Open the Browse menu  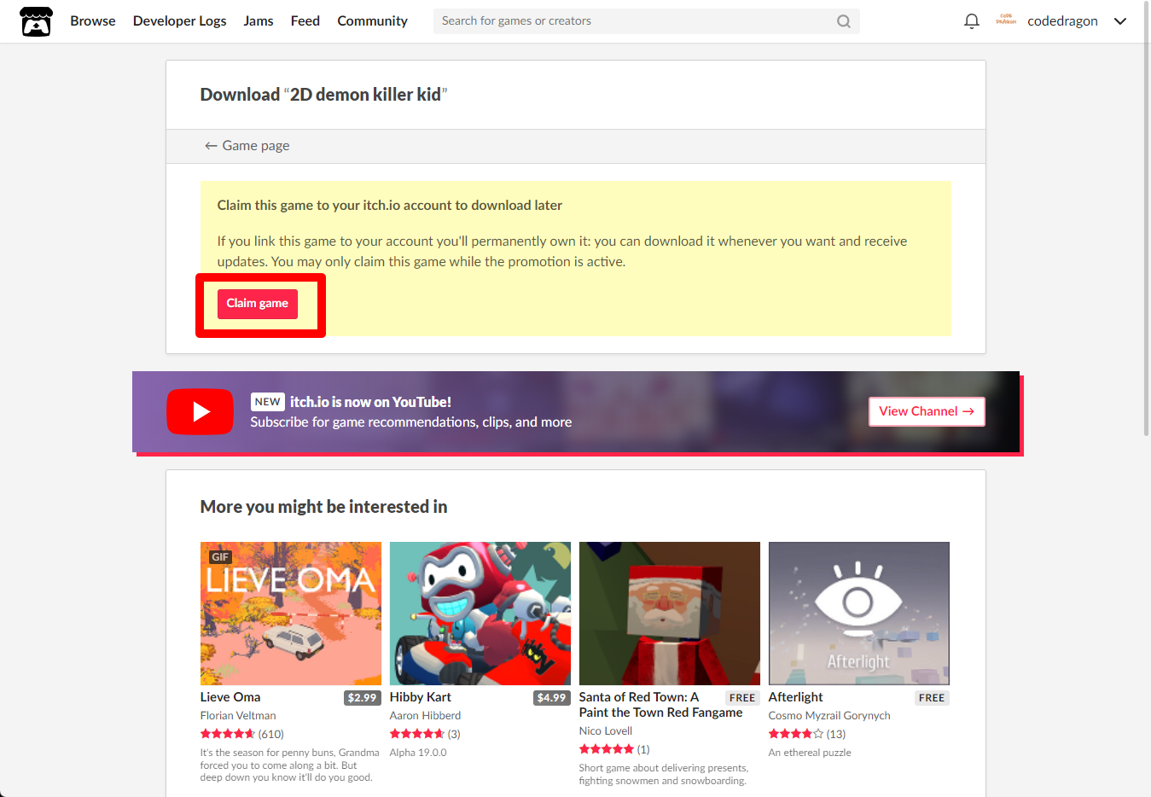pyautogui.click(x=93, y=21)
